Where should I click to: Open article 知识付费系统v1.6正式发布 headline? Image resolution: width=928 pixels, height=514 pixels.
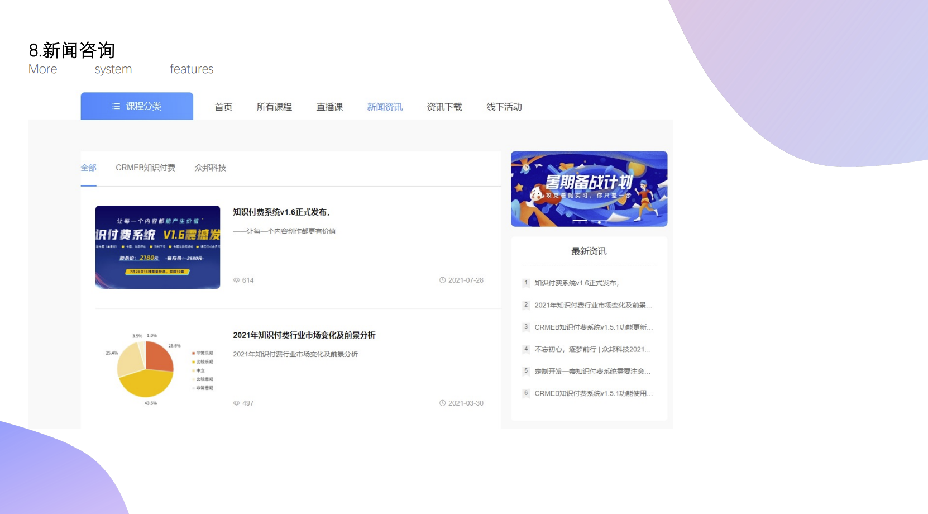(281, 212)
